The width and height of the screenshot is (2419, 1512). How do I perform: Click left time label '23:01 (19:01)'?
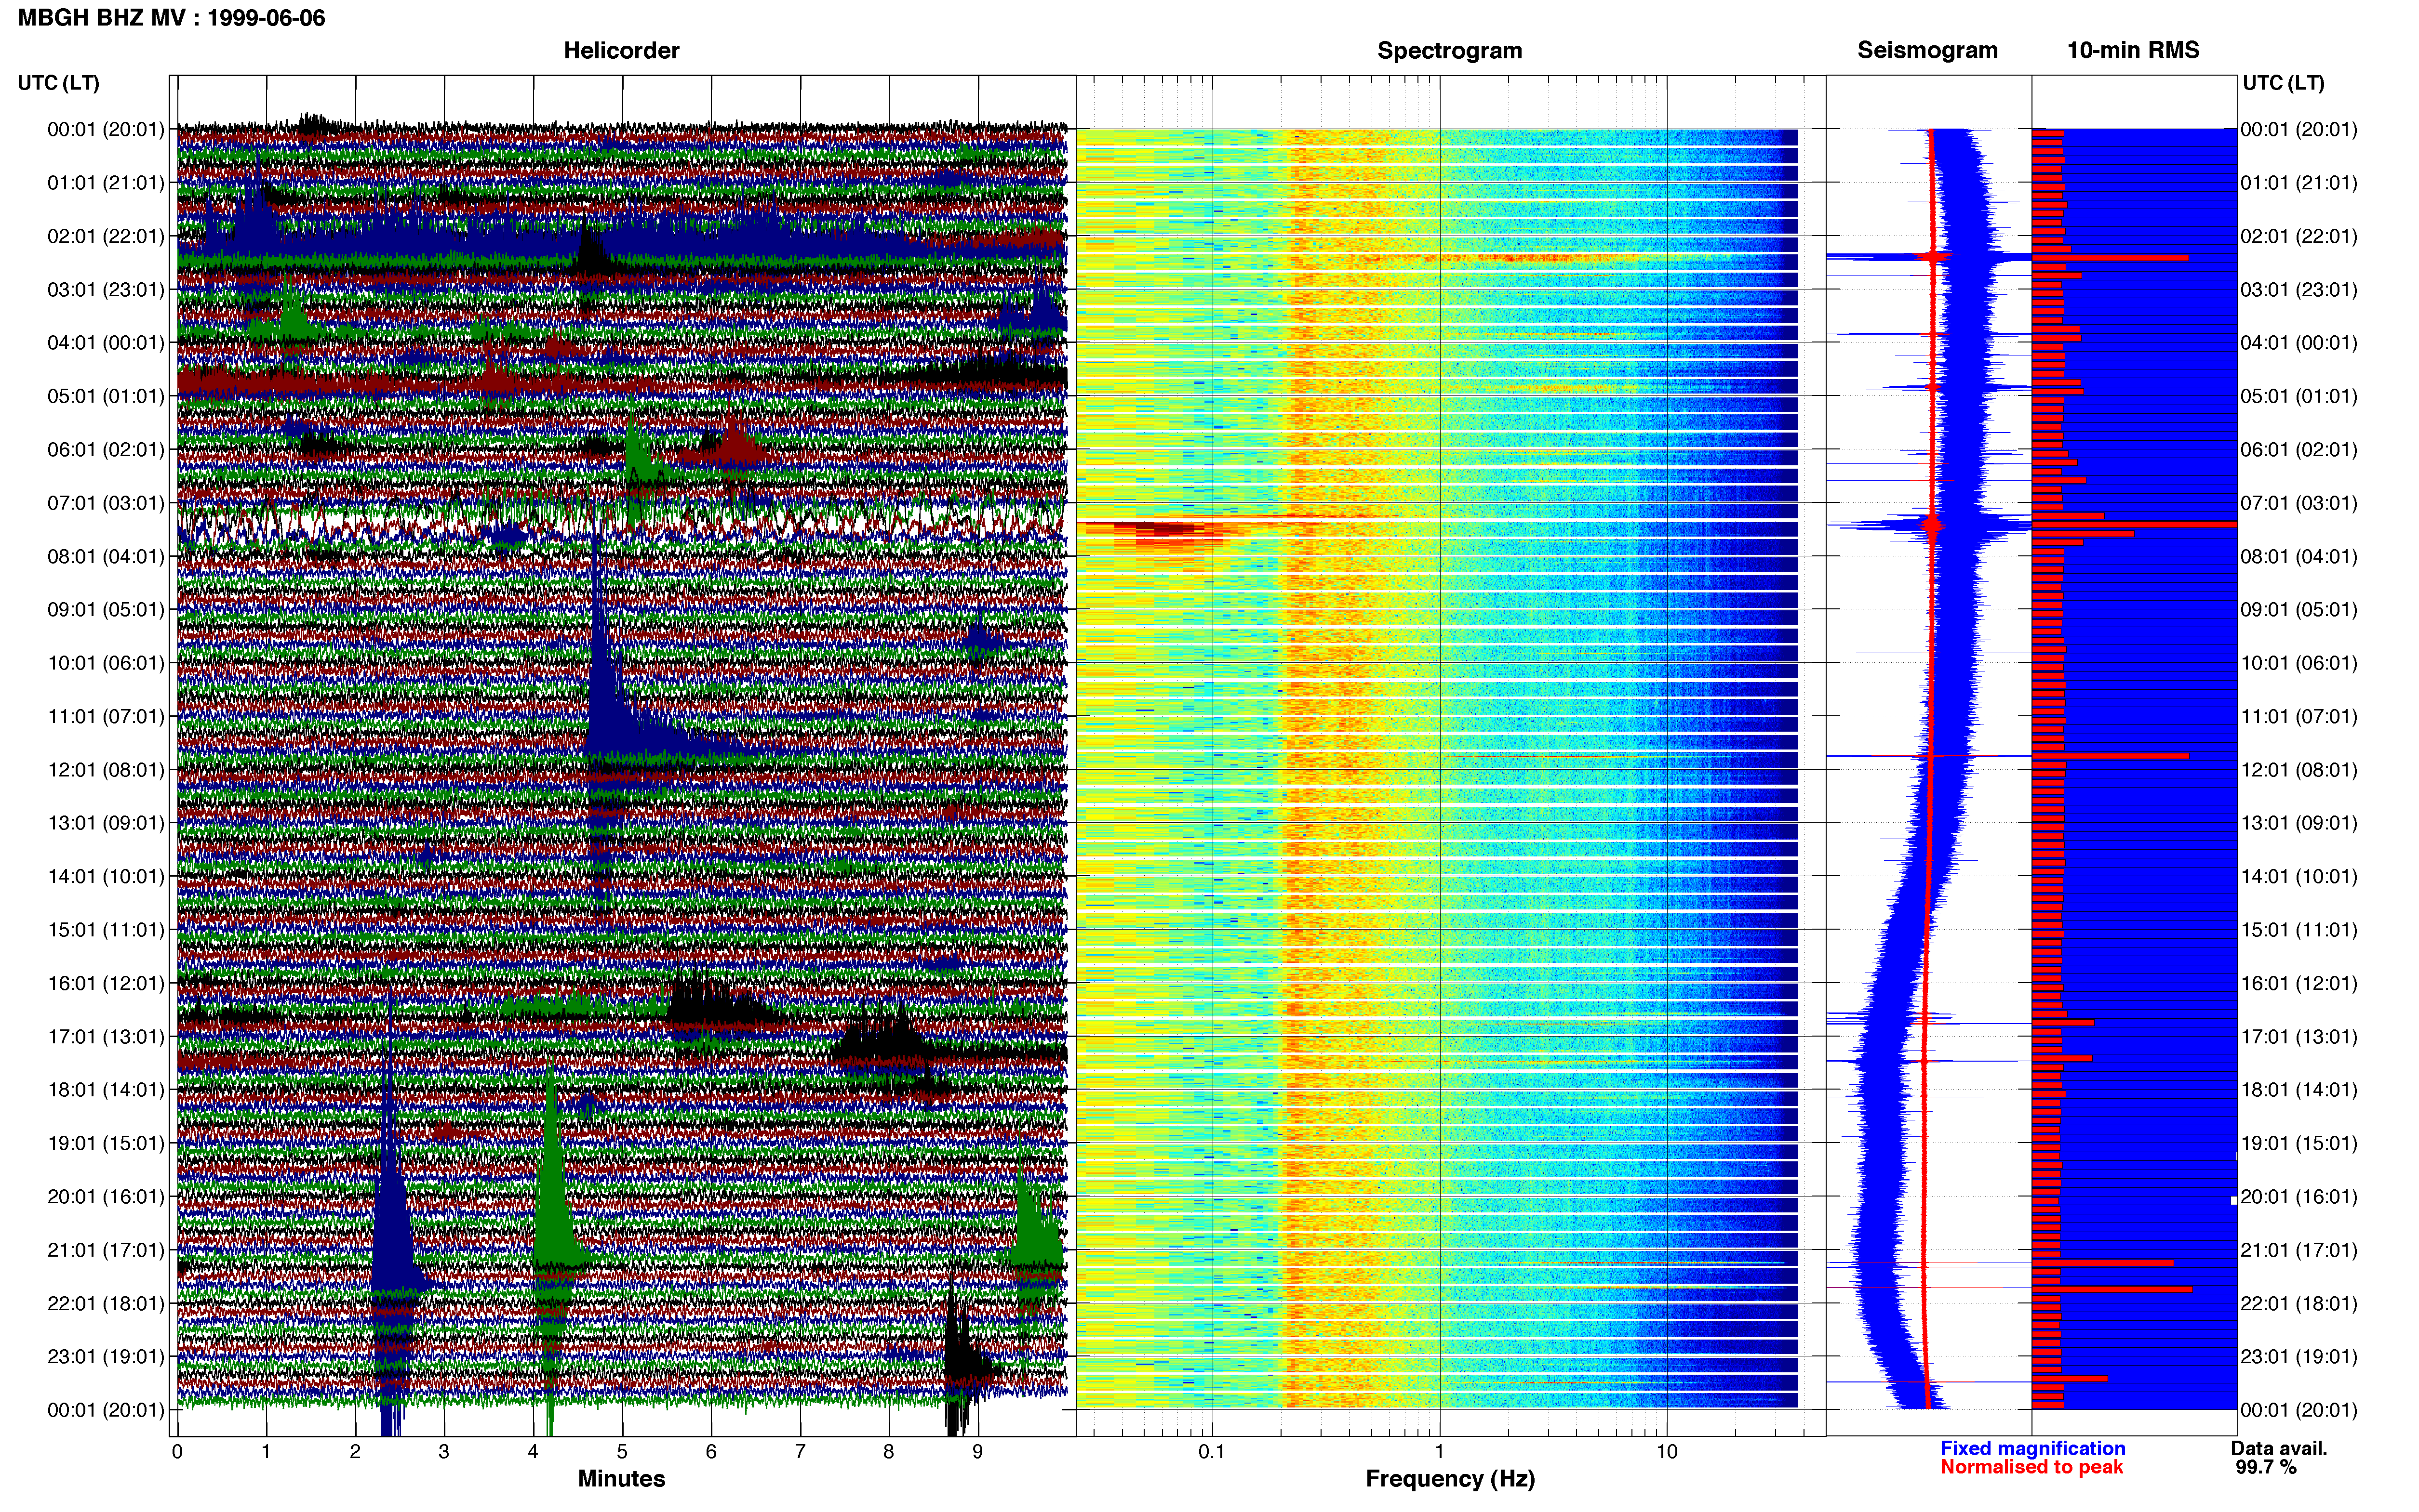pos(105,1357)
